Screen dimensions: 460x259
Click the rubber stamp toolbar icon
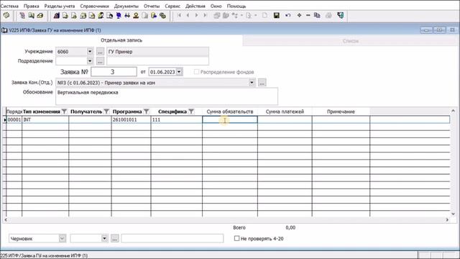pos(136,15)
